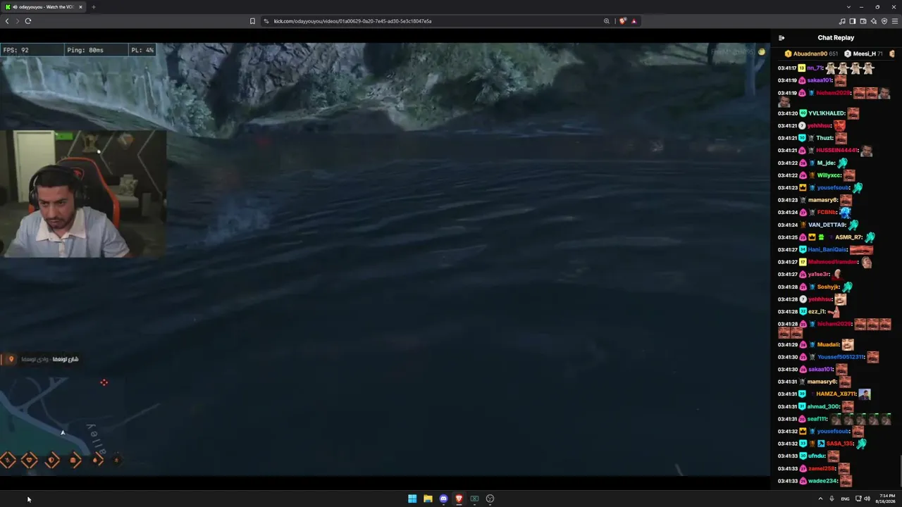Open chat user FCBNb's profile
The width and height of the screenshot is (902, 507).
pyautogui.click(x=826, y=213)
